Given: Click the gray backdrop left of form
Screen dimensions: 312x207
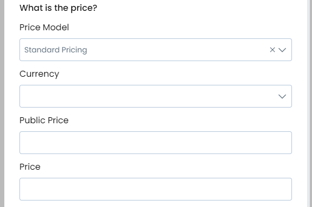Looking at the screenshot, I should (x=2, y=103).
